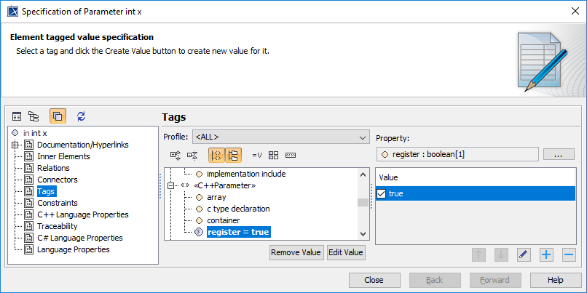Click the edit value pencil icon
587x293 pixels.
coord(524,254)
